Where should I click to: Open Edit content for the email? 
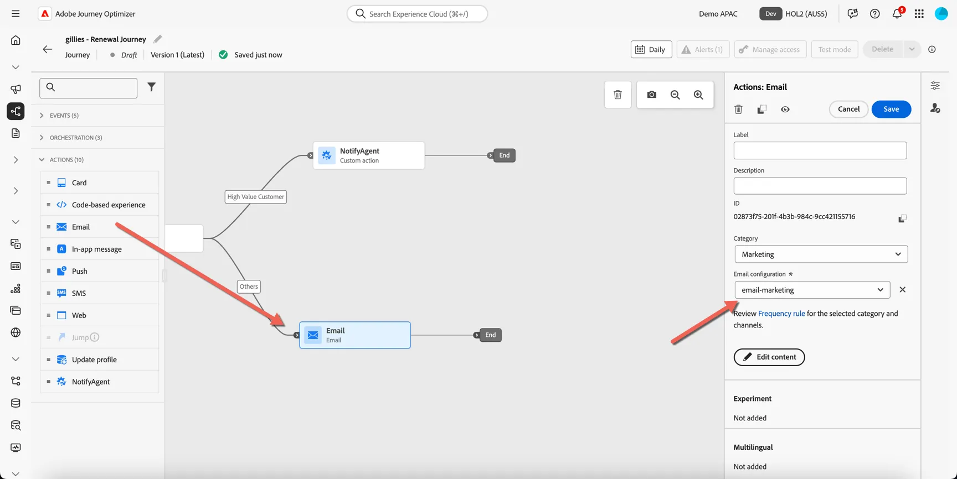pos(769,357)
